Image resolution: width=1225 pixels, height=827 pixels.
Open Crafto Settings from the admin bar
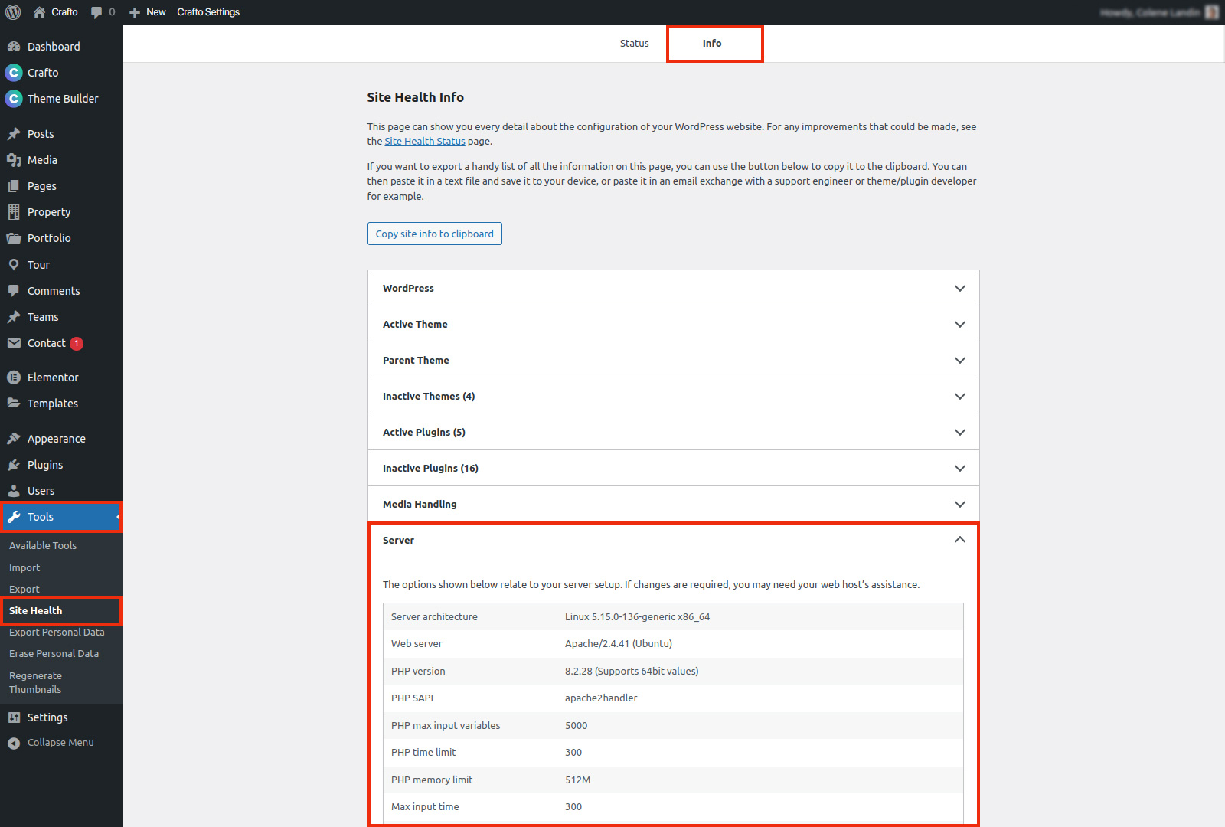pyautogui.click(x=207, y=11)
